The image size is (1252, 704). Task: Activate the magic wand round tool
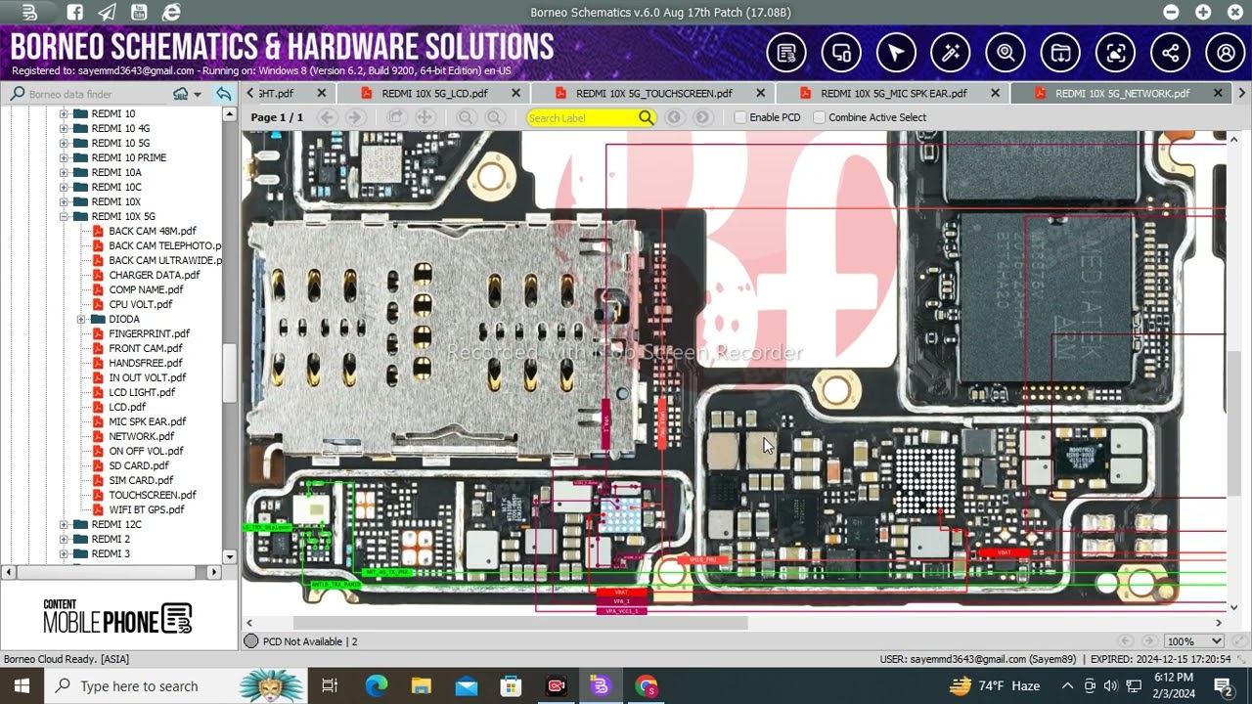[x=951, y=54]
